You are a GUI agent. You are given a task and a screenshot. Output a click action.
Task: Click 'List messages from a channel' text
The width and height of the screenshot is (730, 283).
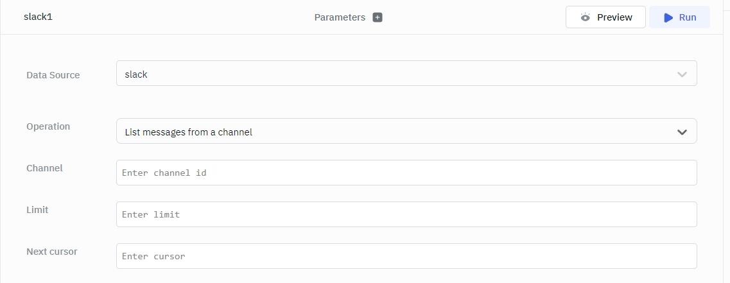(189, 132)
